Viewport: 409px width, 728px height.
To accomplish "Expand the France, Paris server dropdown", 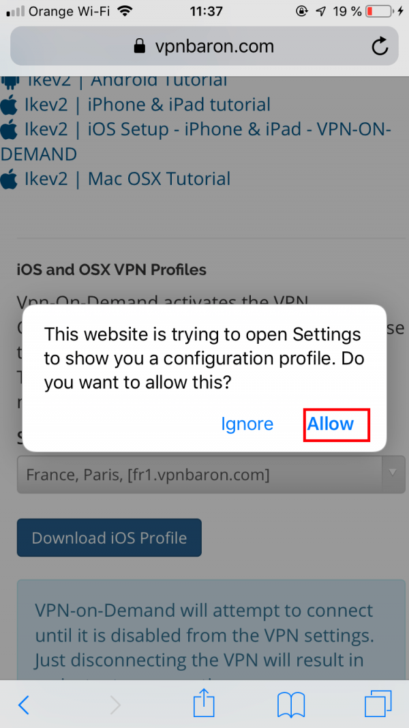I will tap(211, 474).
